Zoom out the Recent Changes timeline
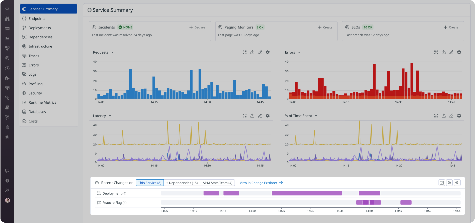The height and width of the screenshot is (223, 475). (x=449, y=183)
